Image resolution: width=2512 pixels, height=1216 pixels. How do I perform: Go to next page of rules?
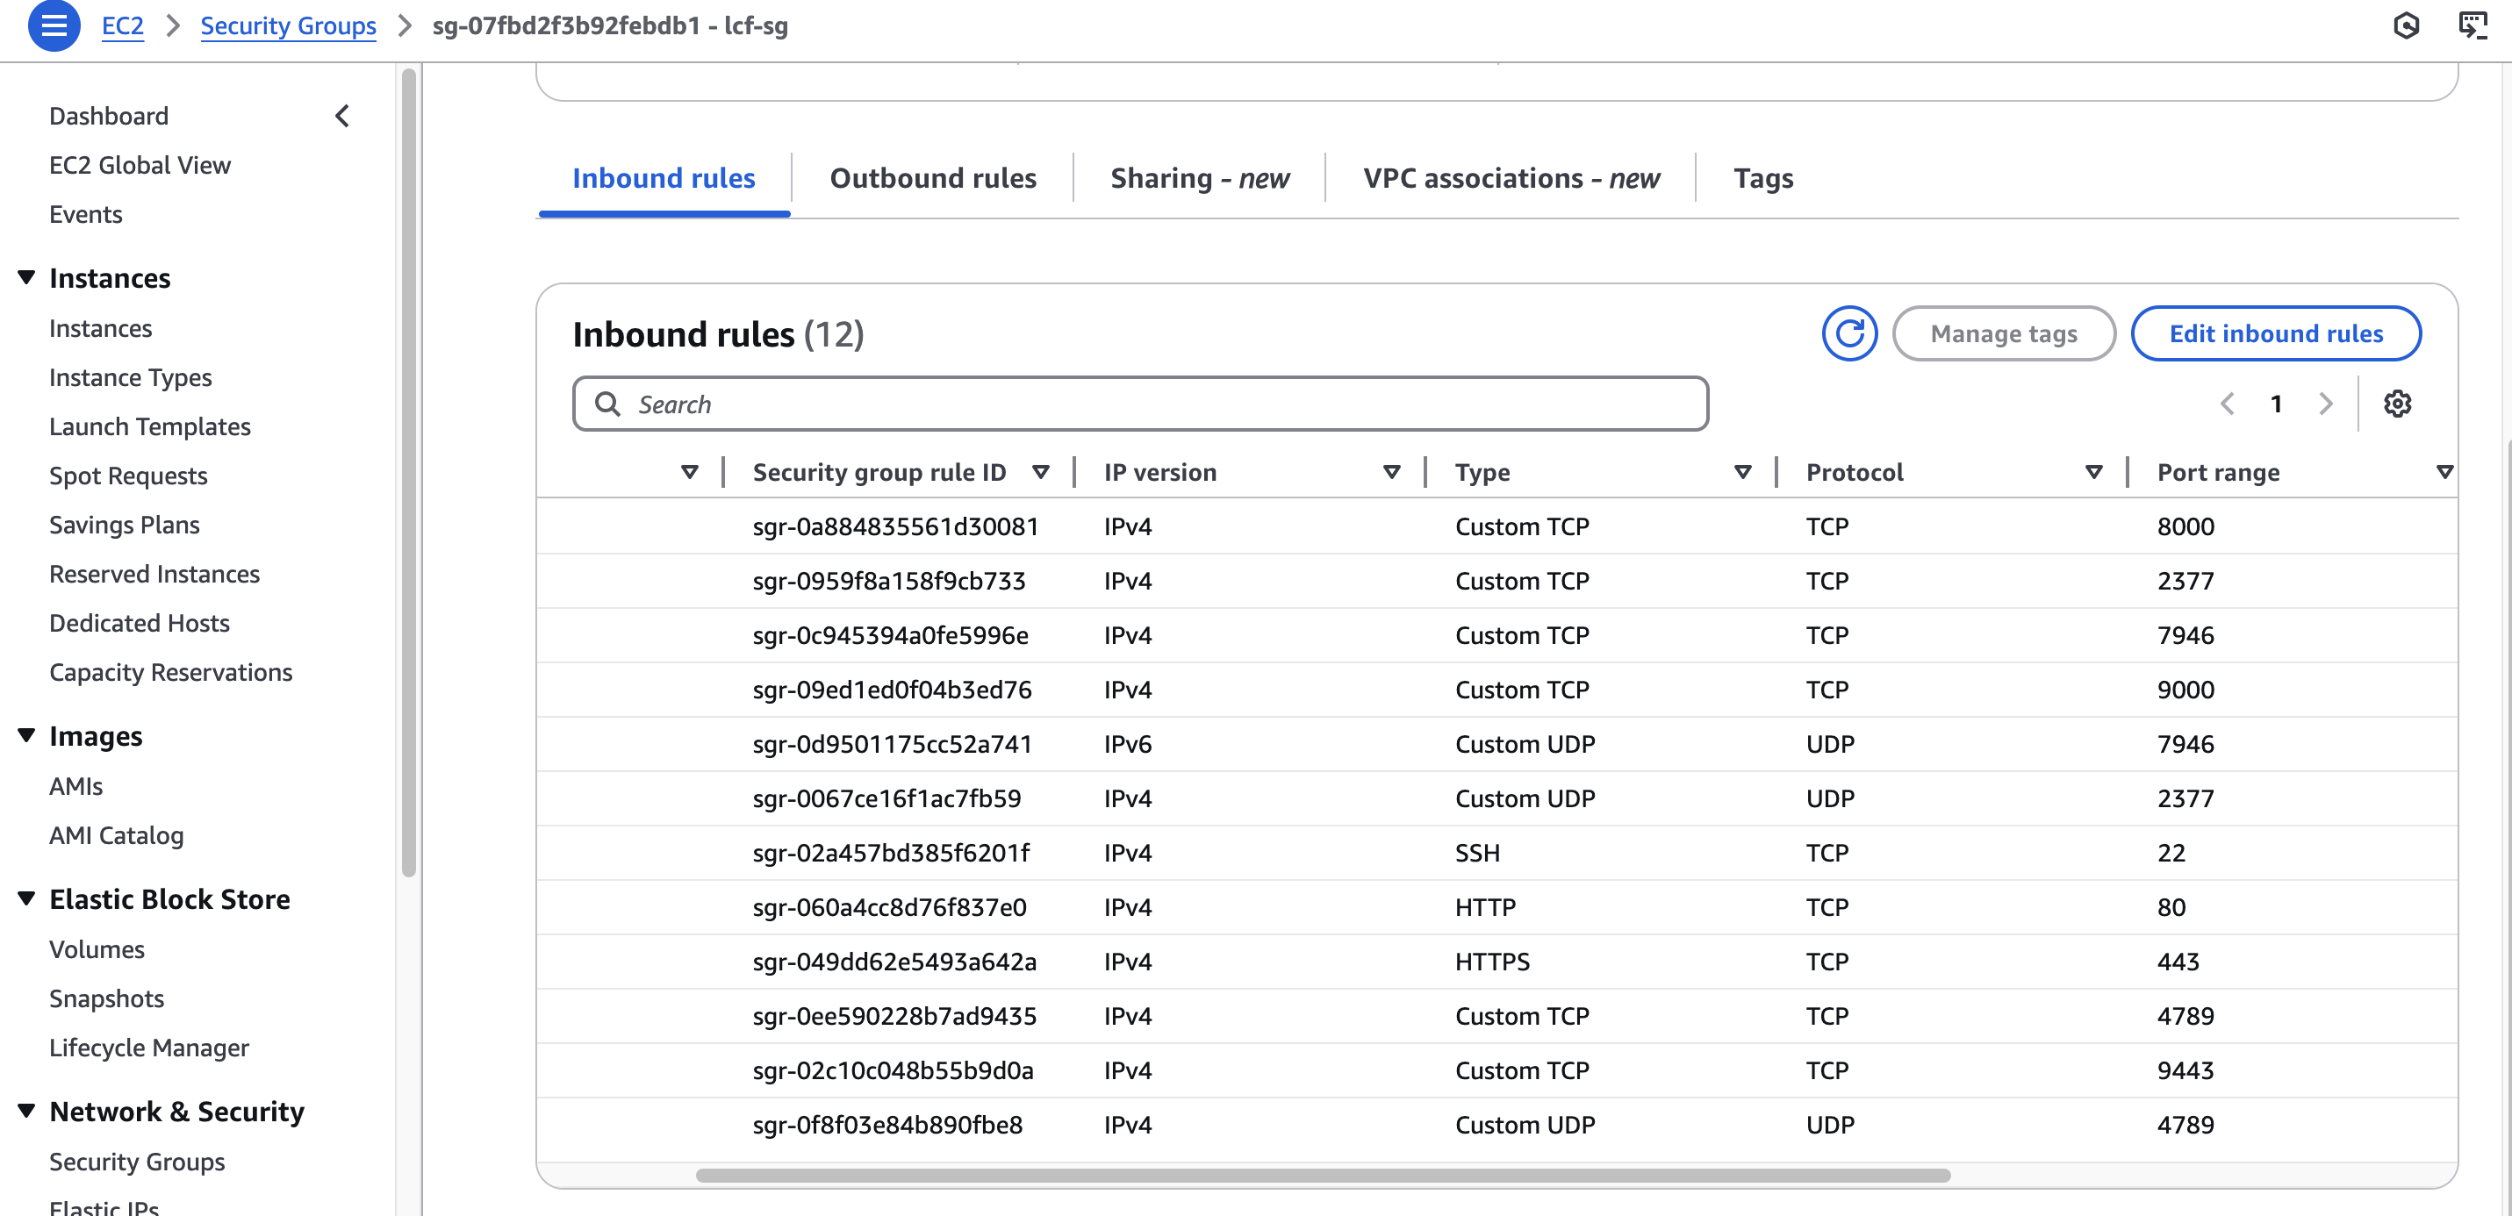point(2326,404)
